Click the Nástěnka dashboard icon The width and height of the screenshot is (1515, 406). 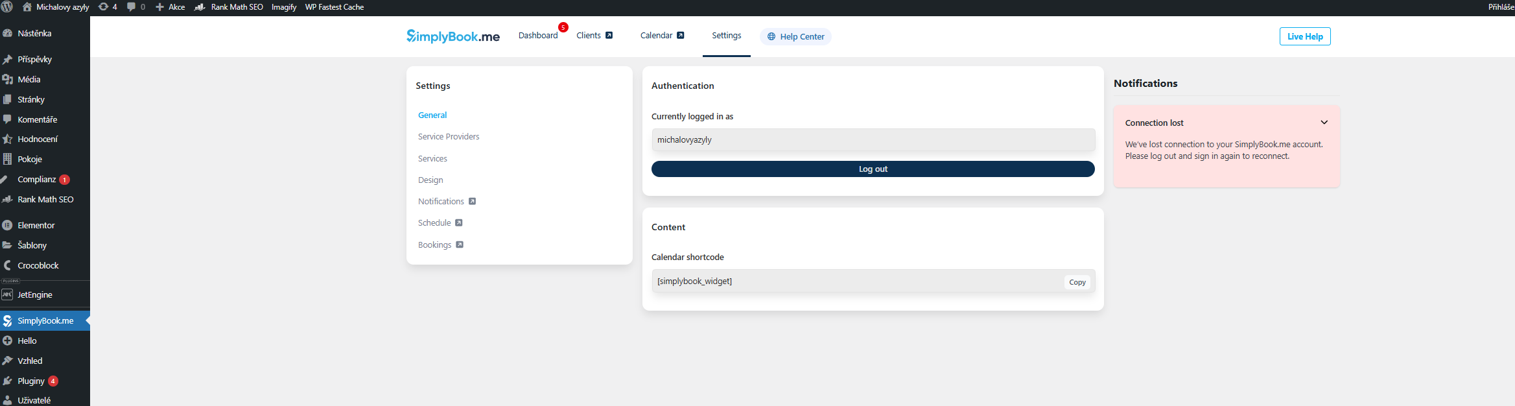(x=7, y=33)
